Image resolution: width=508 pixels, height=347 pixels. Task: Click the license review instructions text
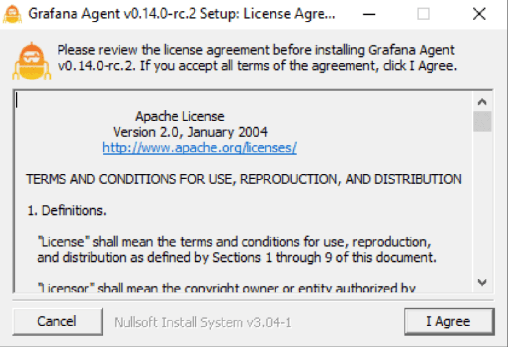pyautogui.click(x=256, y=58)
